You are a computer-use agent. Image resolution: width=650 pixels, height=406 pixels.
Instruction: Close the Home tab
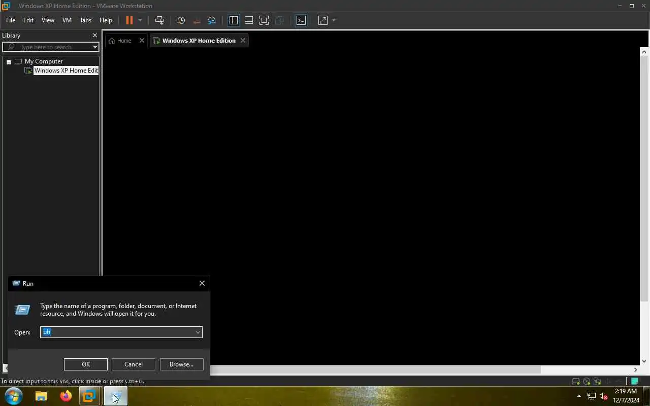point(142,41)
